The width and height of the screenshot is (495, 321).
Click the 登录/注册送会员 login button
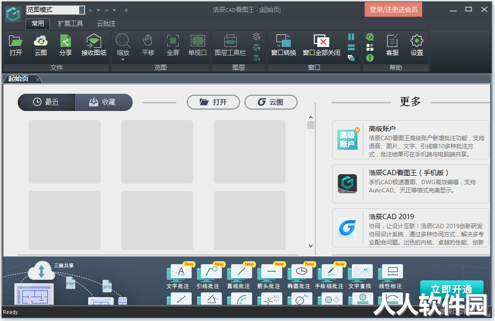tap(393, 10)
